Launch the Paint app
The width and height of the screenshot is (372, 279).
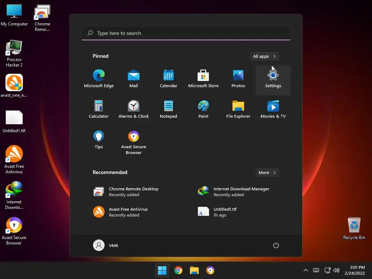coord(203,110)
